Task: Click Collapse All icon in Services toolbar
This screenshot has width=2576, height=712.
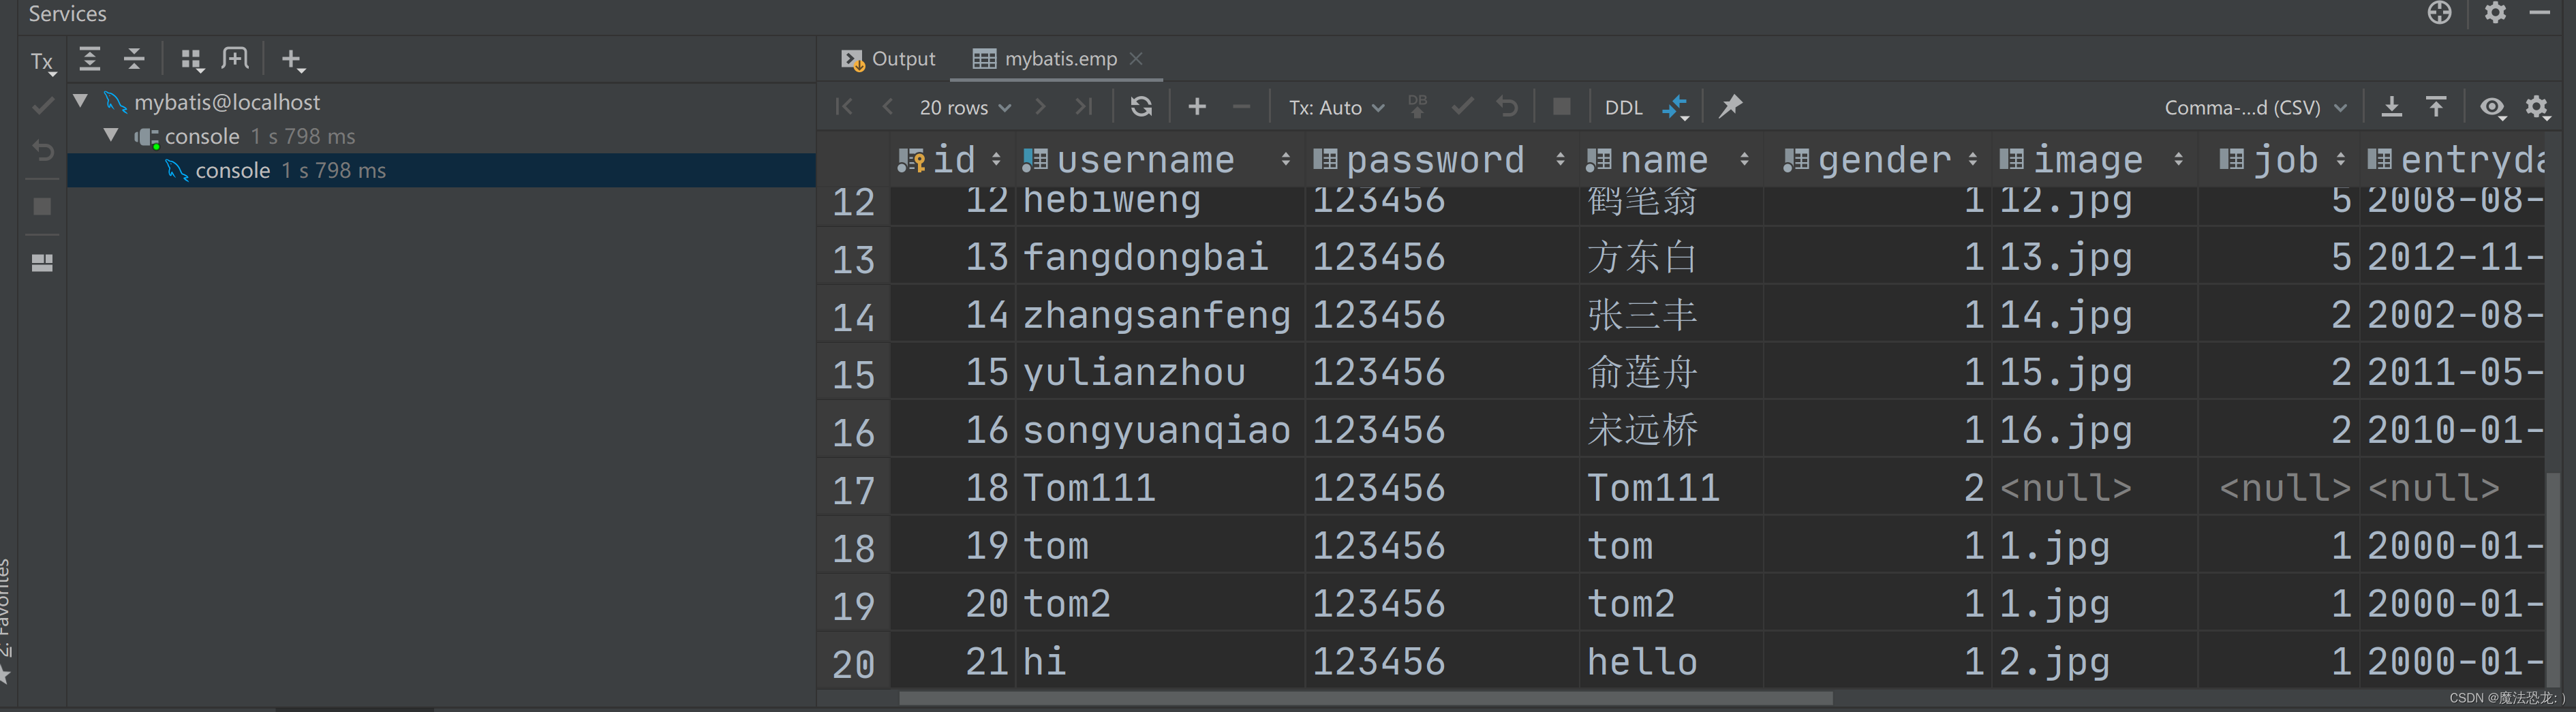Action: click(x=134, y=59)
